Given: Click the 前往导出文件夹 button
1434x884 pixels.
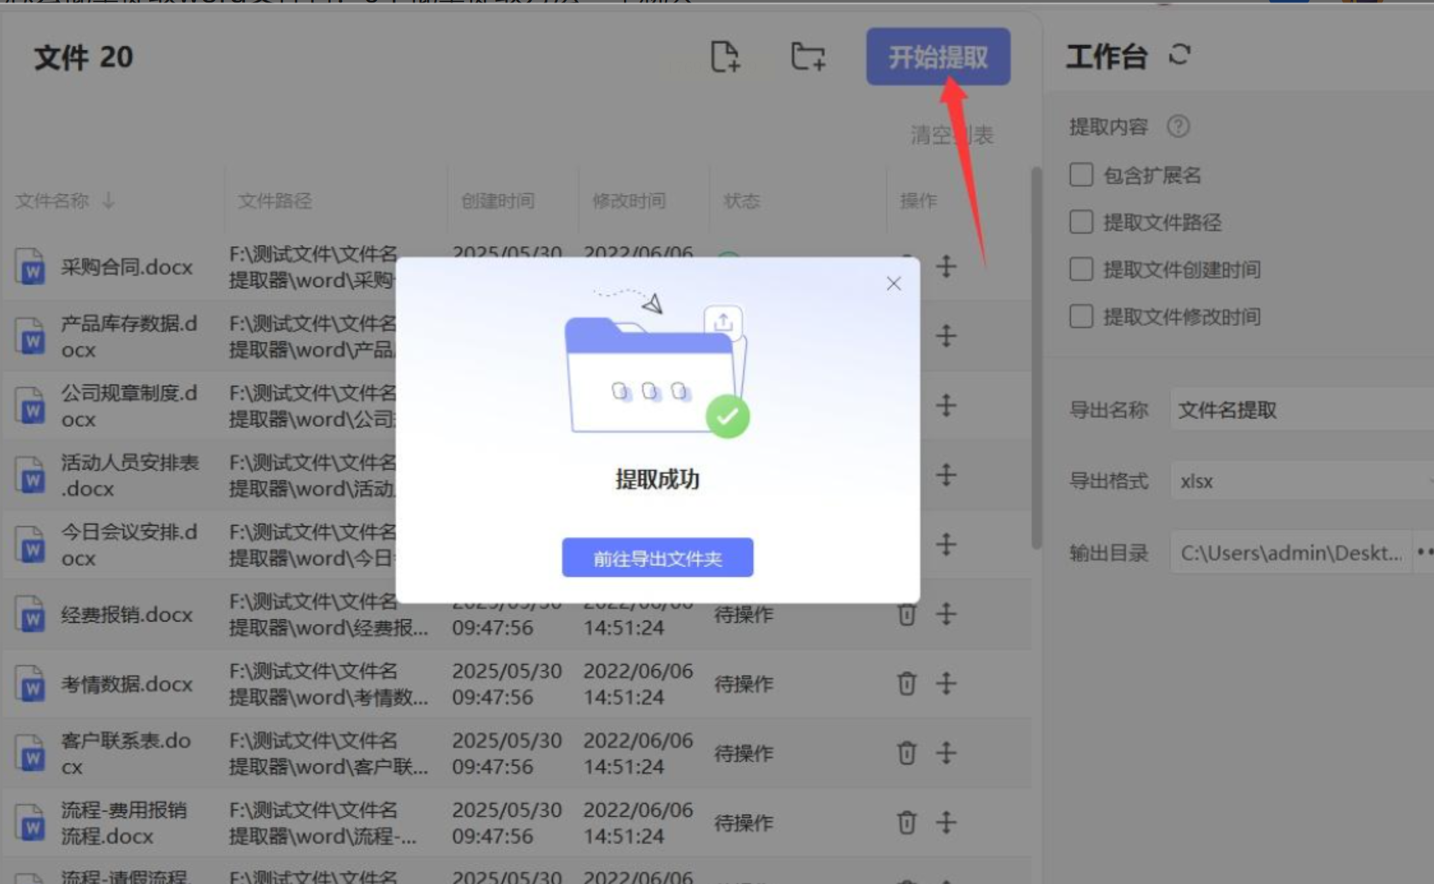Looking at the screenshot, I should click(657, 558).
